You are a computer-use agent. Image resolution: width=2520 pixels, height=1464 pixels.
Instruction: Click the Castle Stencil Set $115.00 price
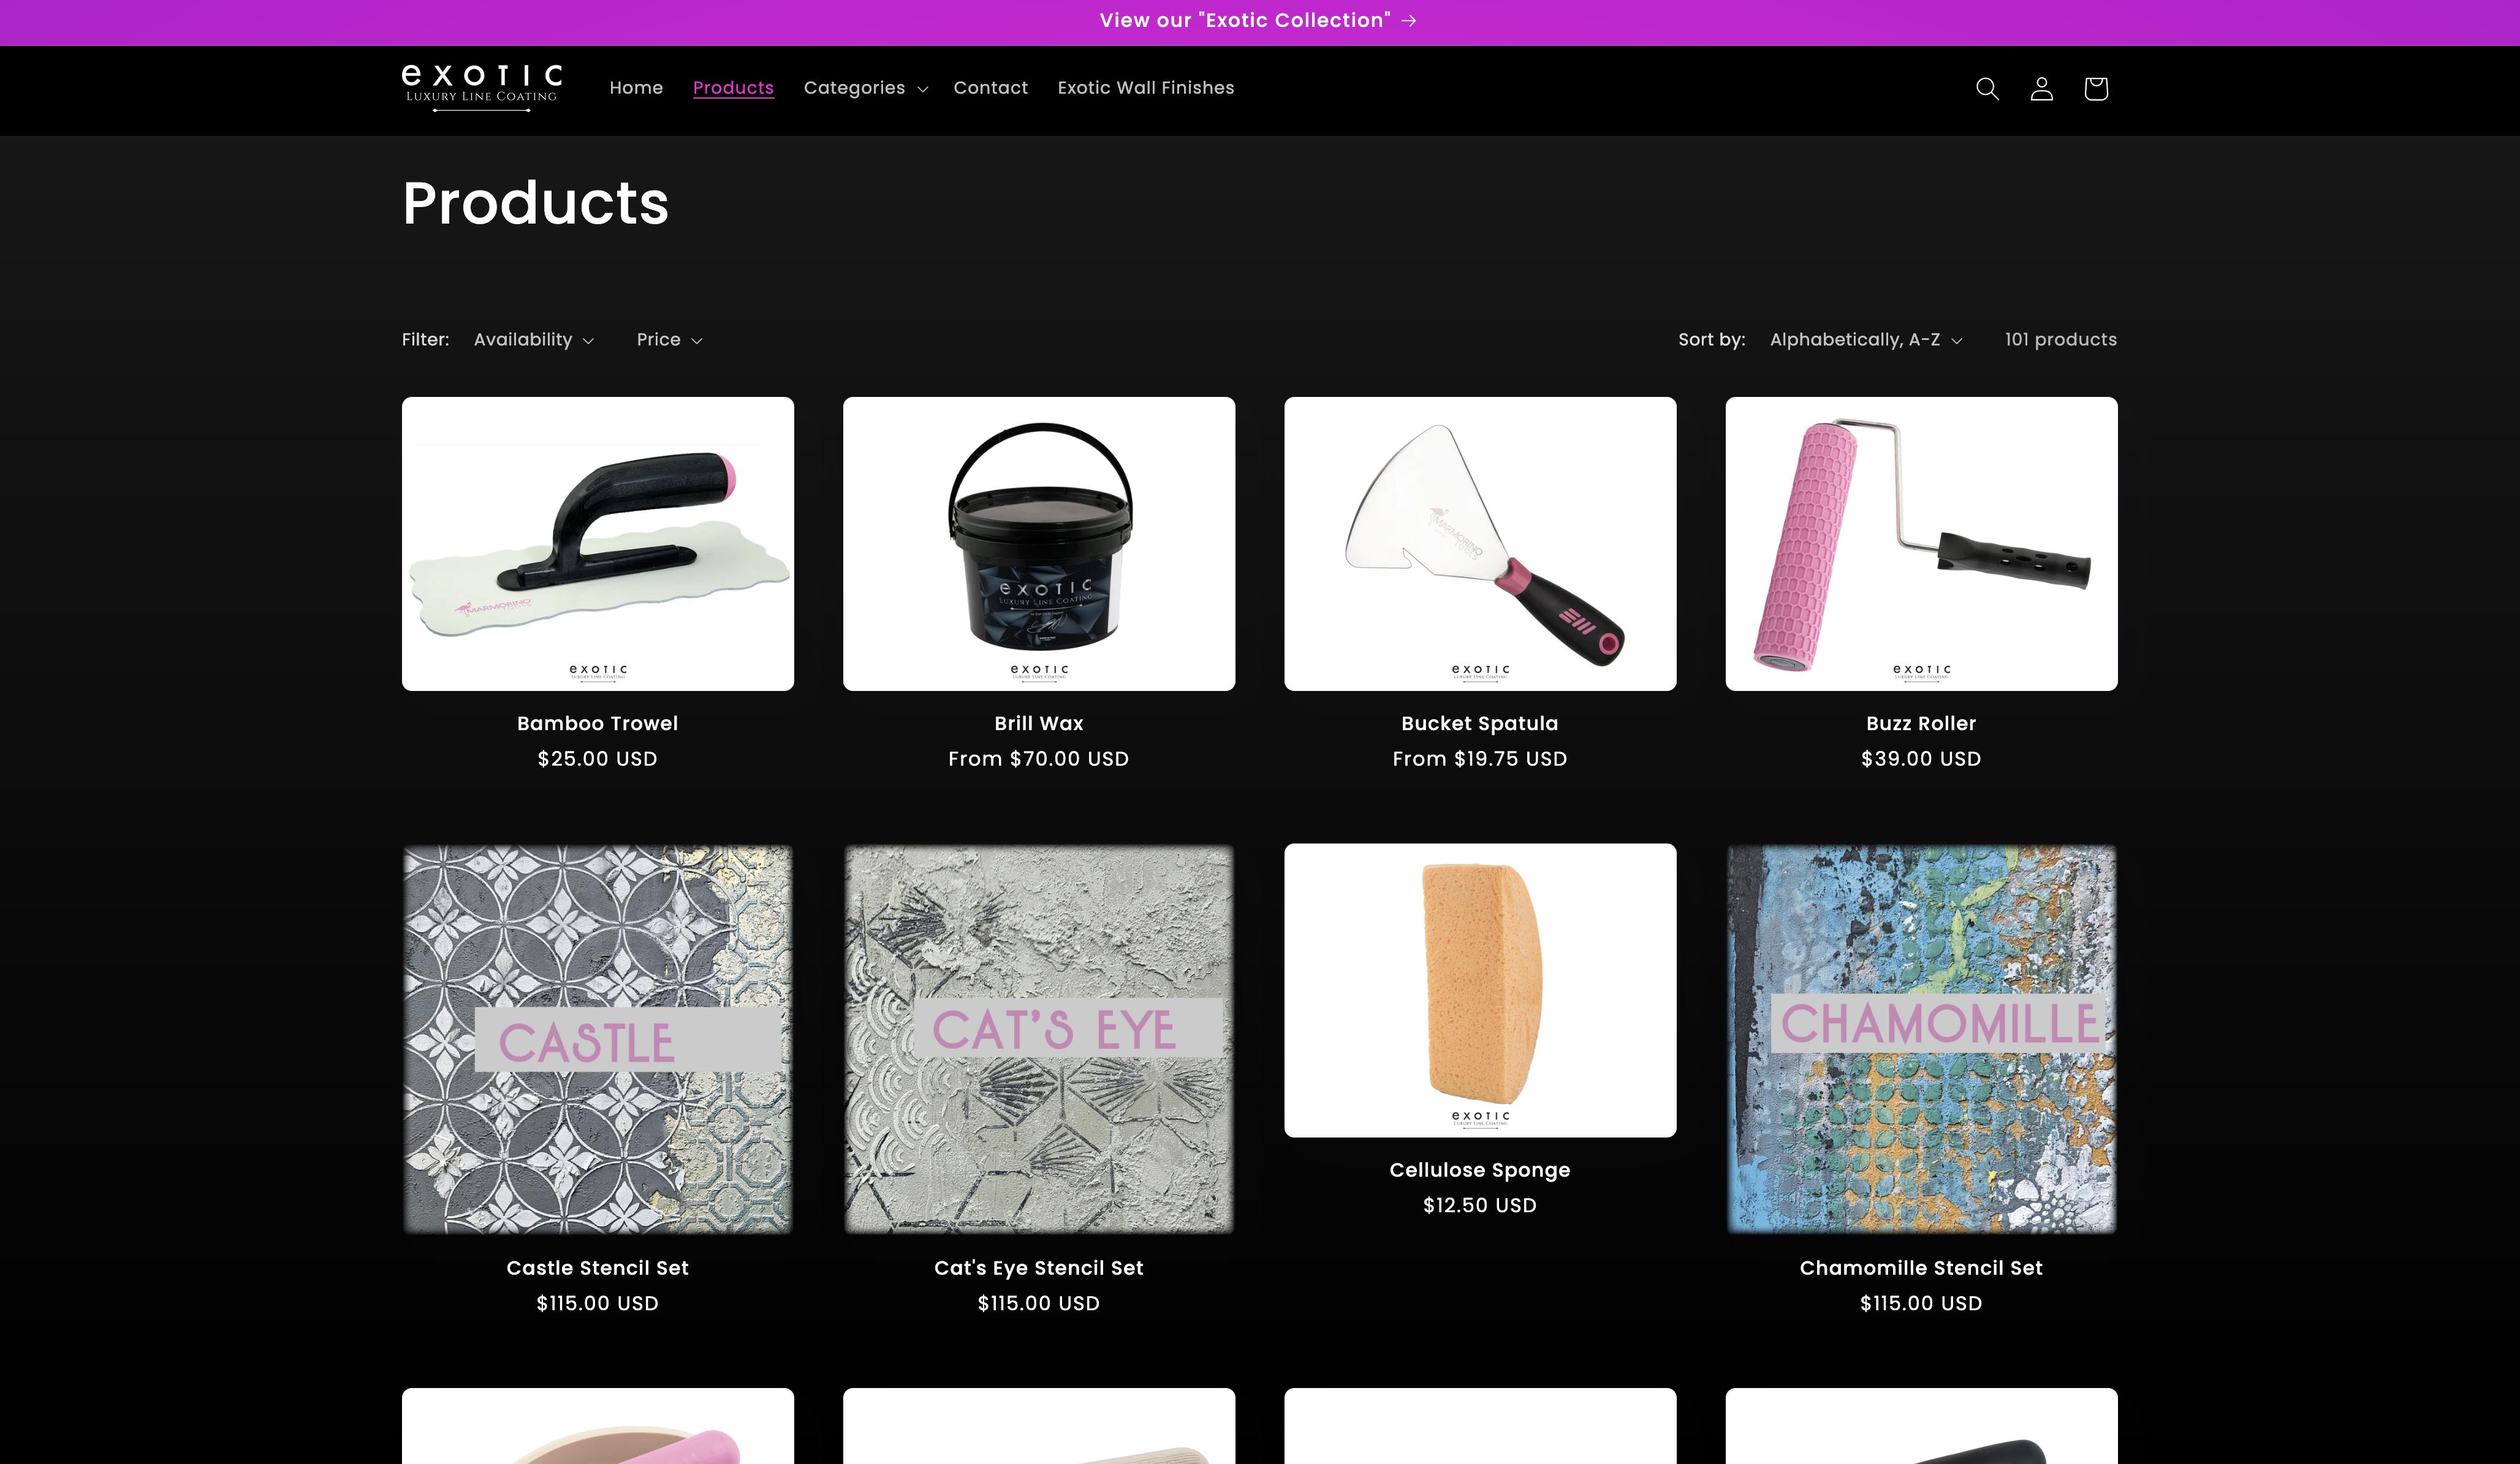(598, 1304)
